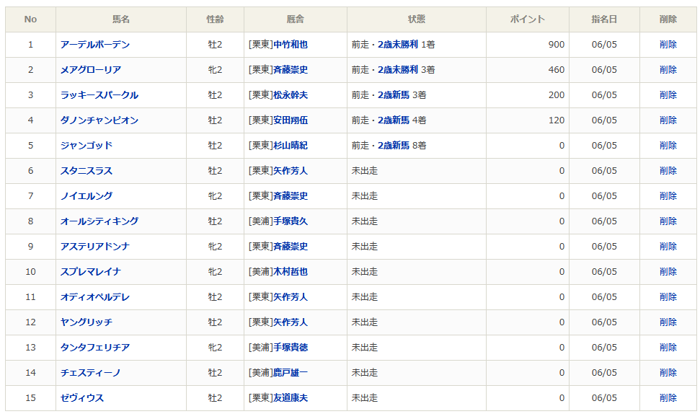This screenshot has height=414, width=700.
Task: Open horse アステリアドンナ link
Action: pos(95,247)
